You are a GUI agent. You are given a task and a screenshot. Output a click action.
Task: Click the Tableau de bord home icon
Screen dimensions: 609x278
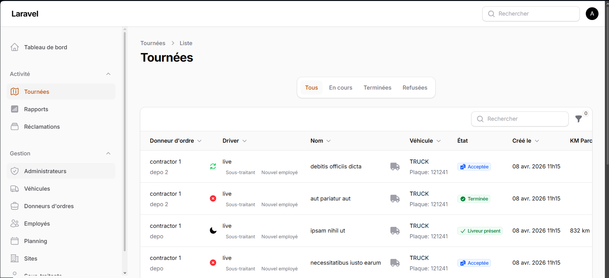[x=15, y=47]
